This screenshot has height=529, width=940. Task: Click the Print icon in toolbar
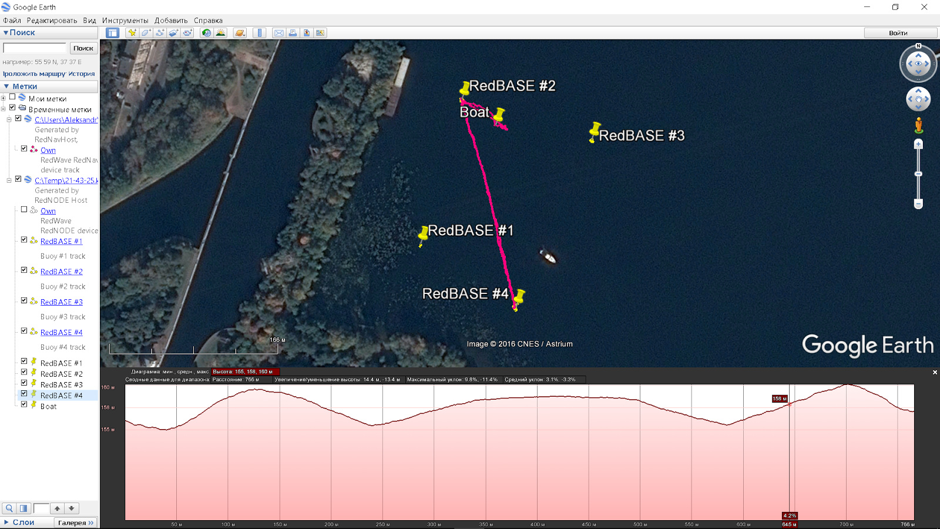point(293,33)
